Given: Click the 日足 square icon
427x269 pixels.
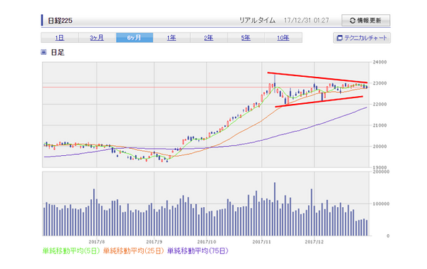Looking at the screenshot, I should coord(43,52).
